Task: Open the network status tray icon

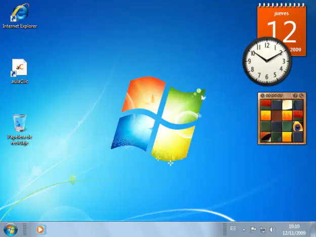Action: 263,229
